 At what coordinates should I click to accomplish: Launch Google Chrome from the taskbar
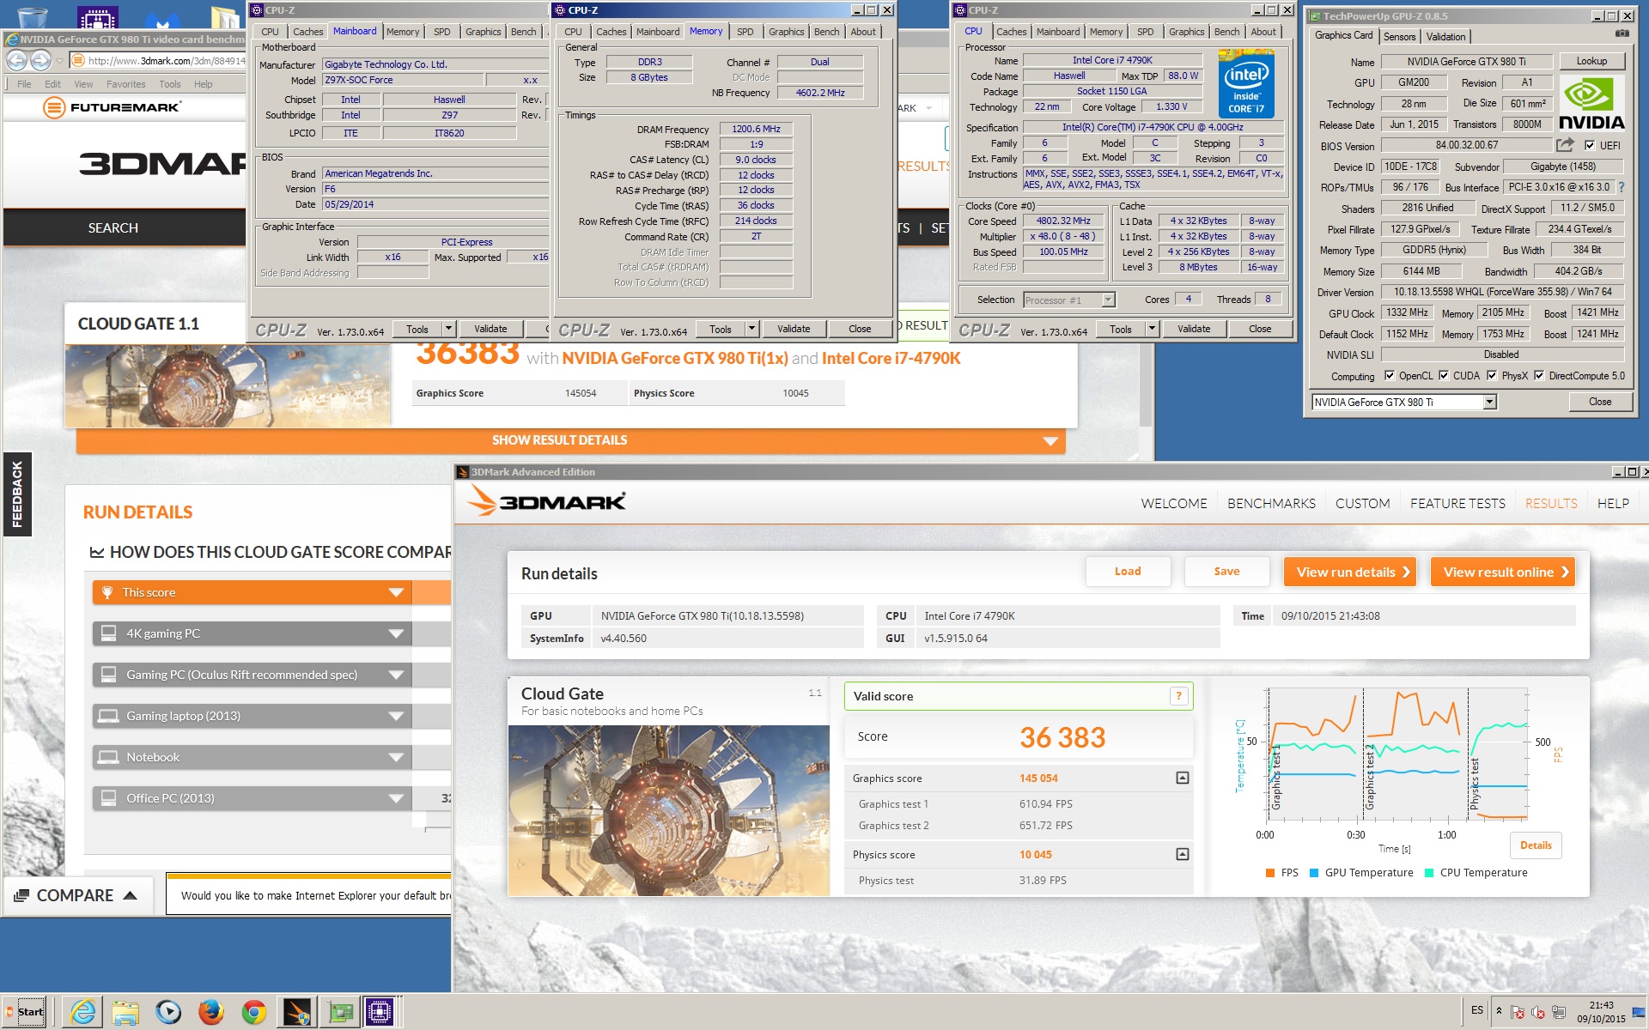pos(253,1012)
